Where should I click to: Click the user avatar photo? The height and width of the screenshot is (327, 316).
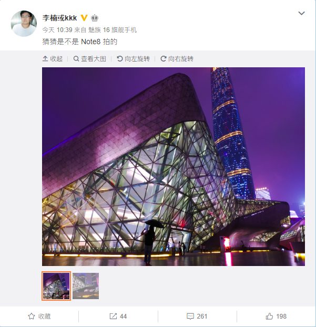coord(24,23)
